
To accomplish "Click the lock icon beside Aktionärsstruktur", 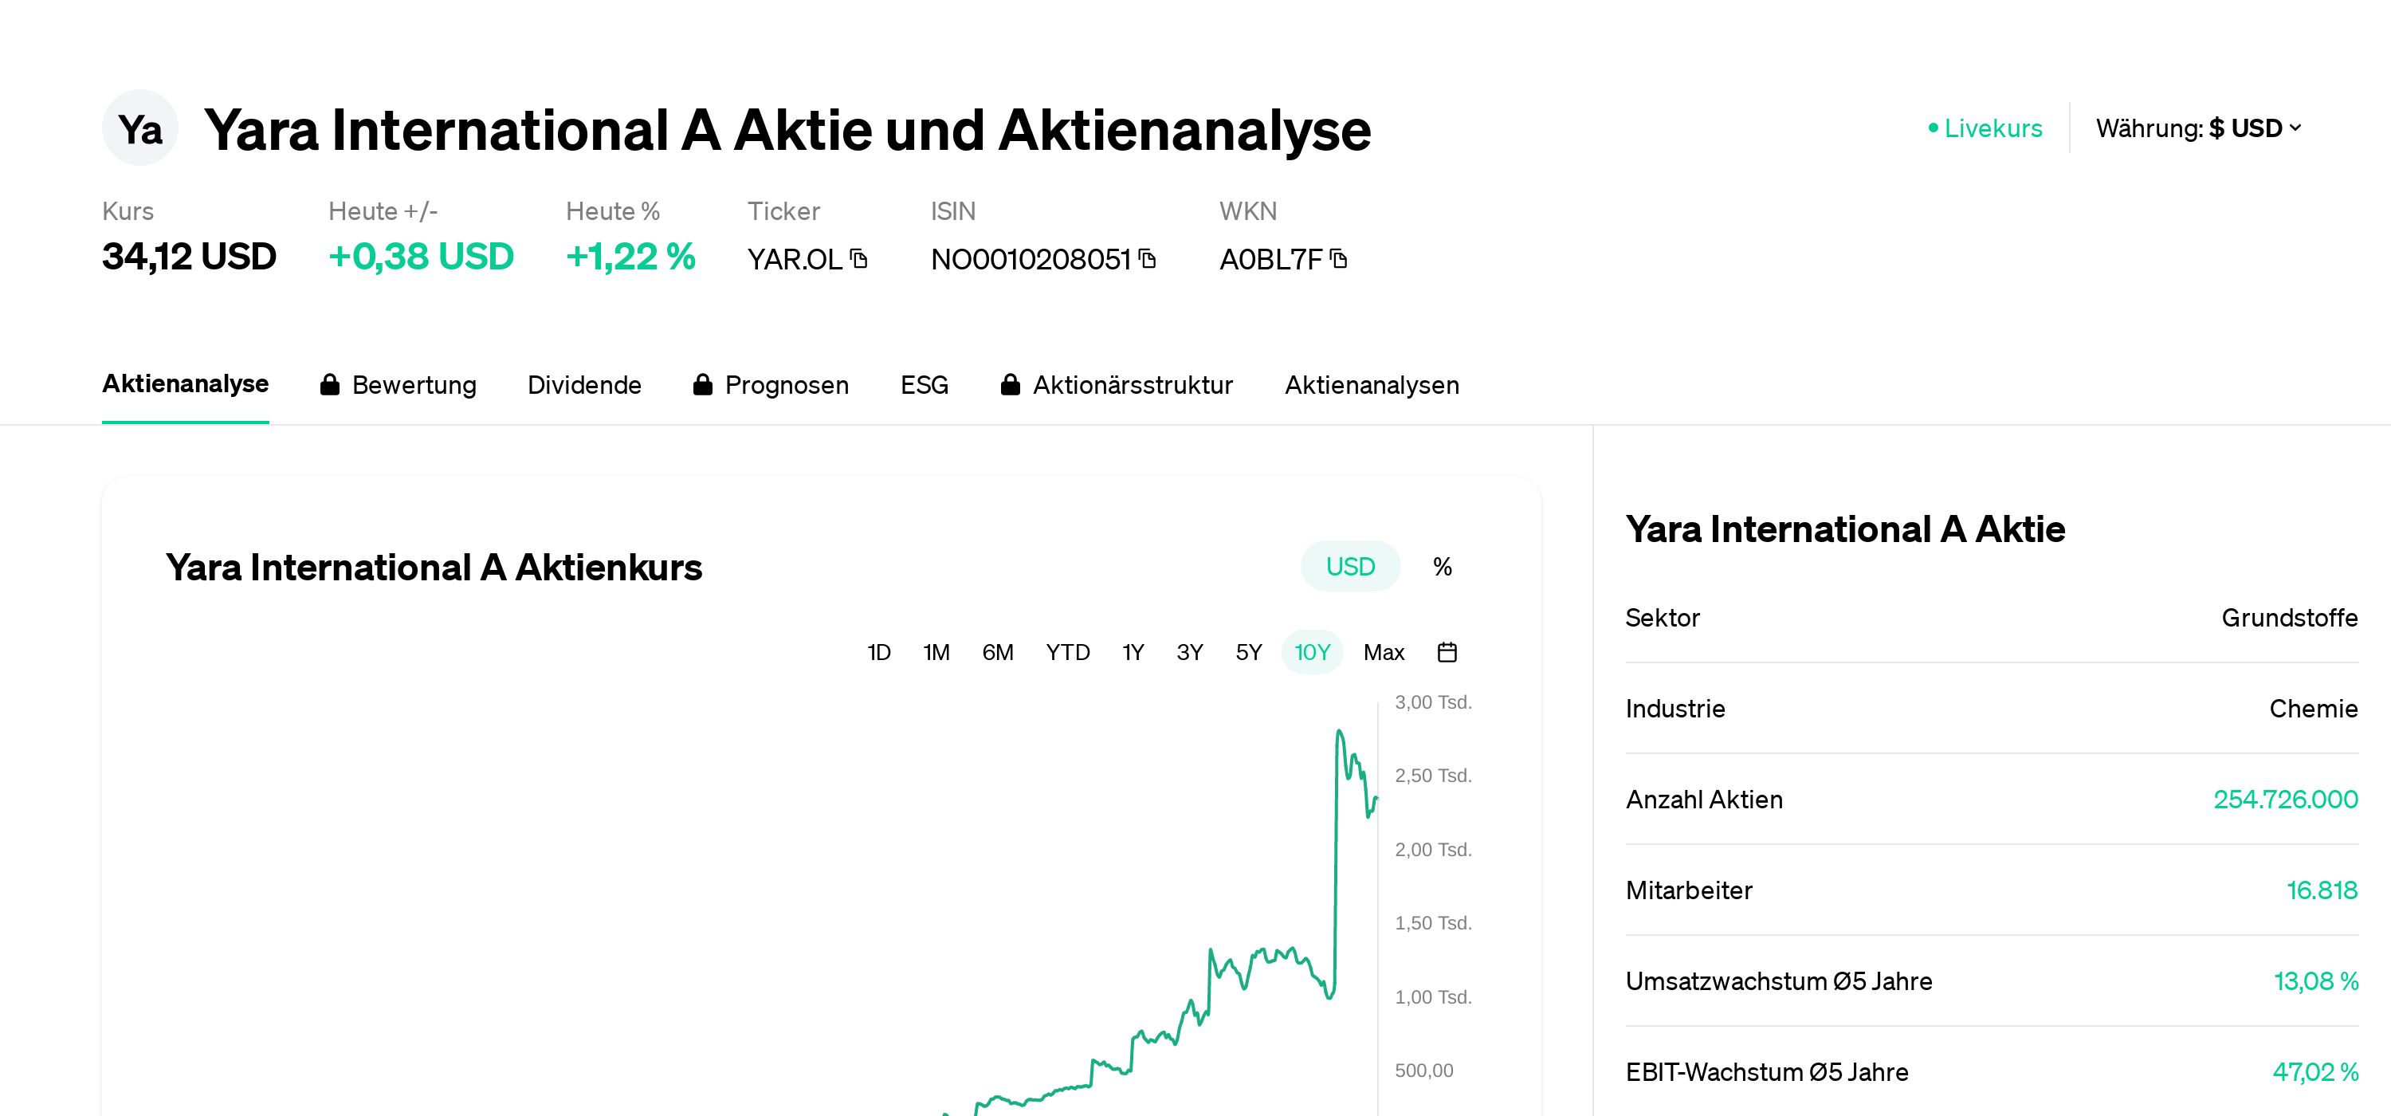I will tap(1011, 384).
